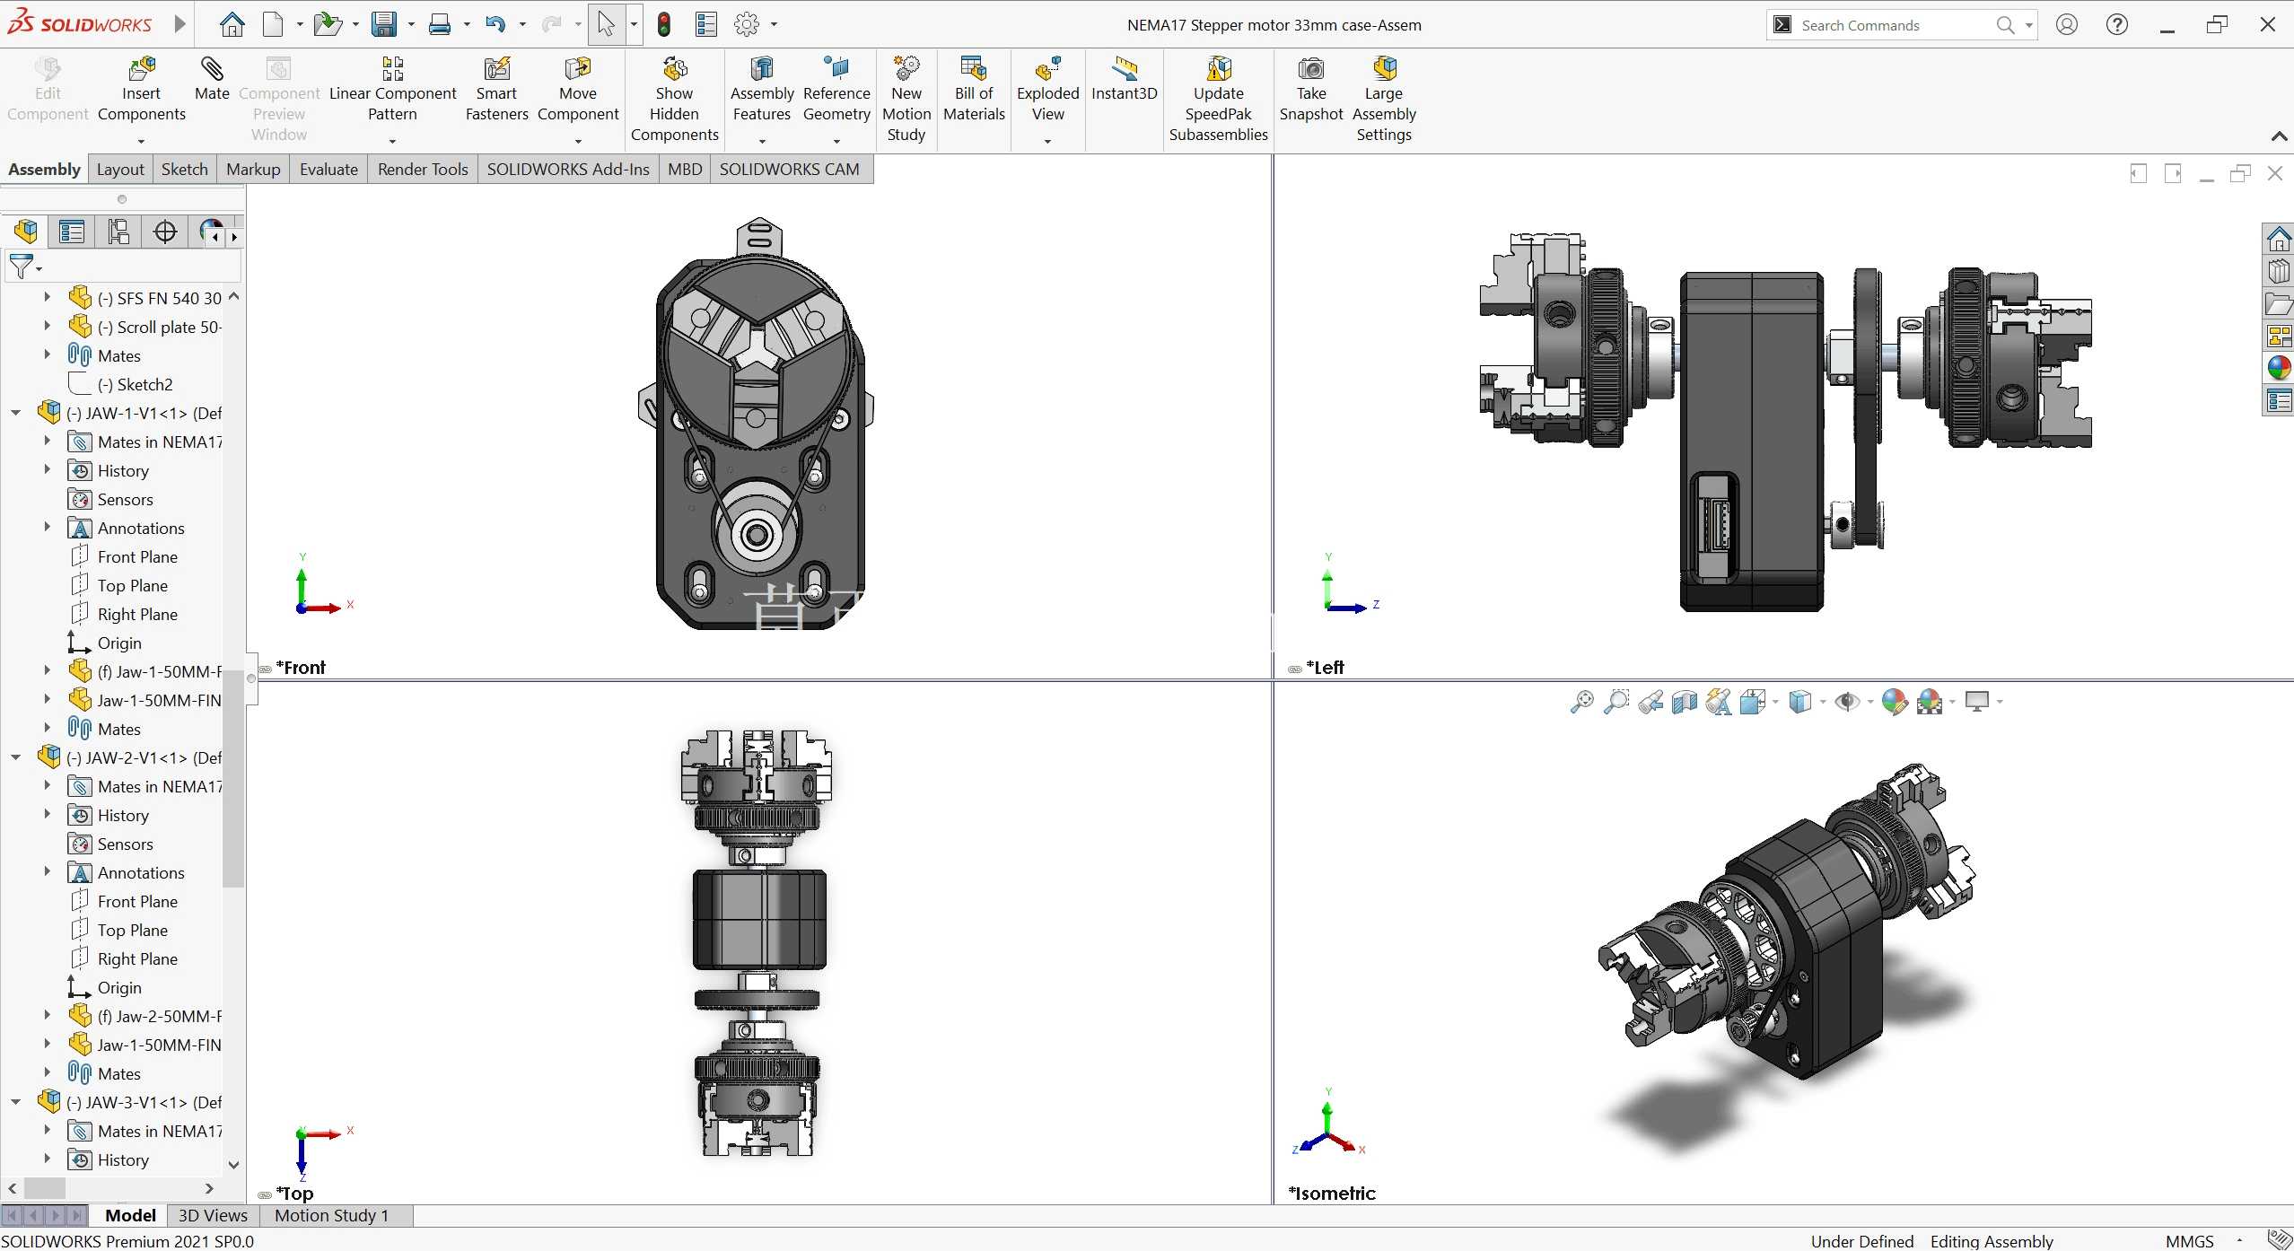2294x1251 pixels.
Task: Open the ConfigurationManager panel tab
Action: coord(118,232)
